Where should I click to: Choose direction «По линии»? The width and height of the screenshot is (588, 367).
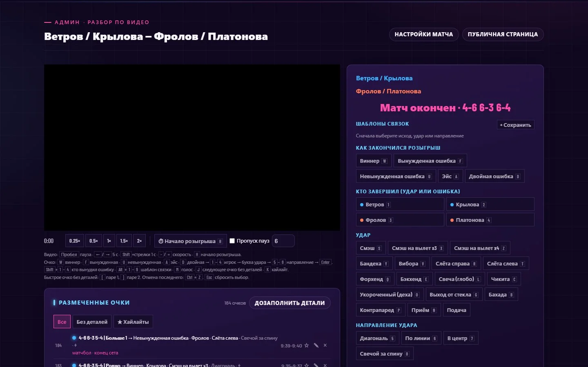coord(421,338)
